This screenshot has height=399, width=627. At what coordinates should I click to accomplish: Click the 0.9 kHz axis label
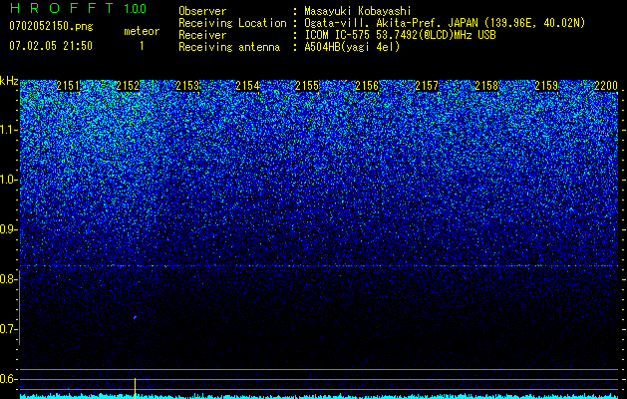click(x=9, y=229)
